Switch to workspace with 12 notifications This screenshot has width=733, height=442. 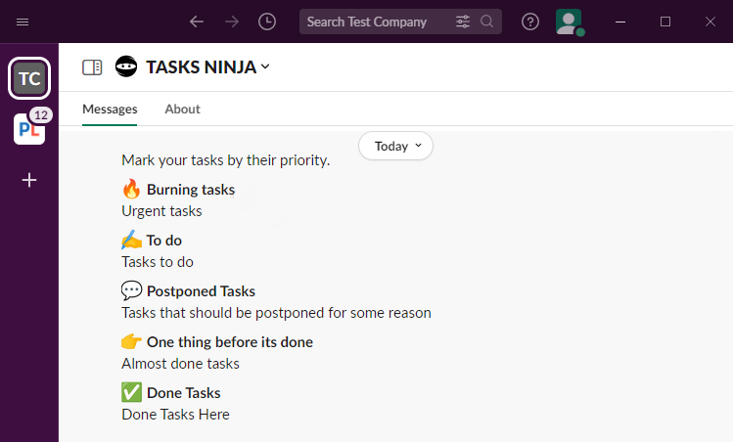coord(29,129)
